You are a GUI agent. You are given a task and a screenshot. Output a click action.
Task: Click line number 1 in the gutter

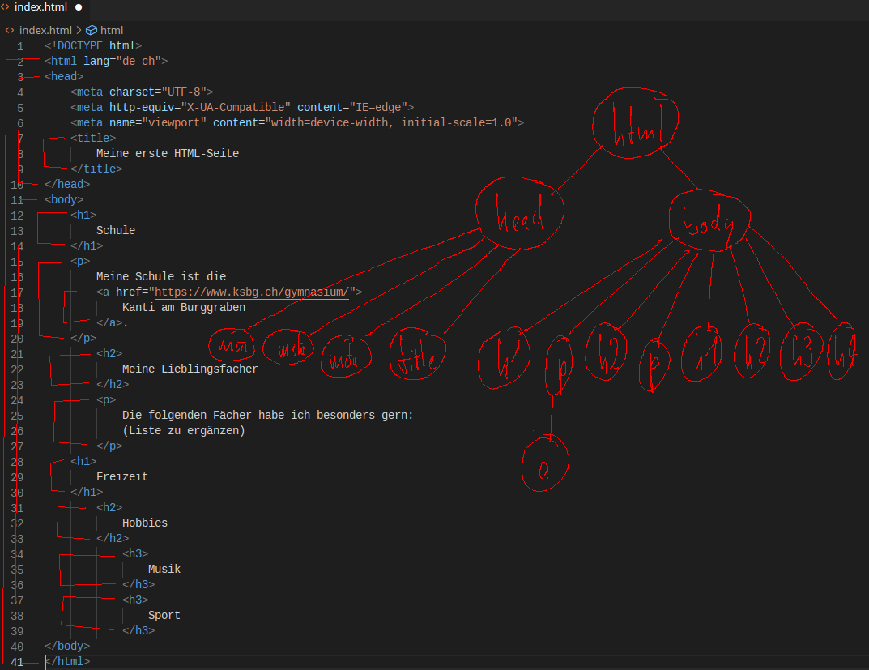click(x=20, y=46)
